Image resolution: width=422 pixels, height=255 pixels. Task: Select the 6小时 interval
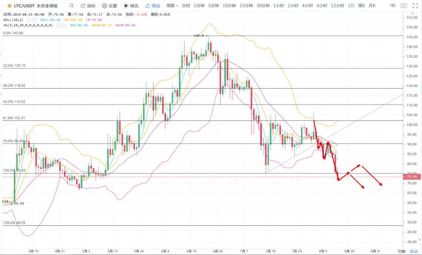tap(322, 6)
